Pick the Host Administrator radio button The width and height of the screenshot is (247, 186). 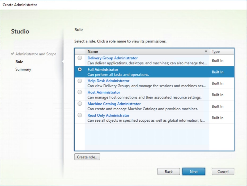[80, 92]
